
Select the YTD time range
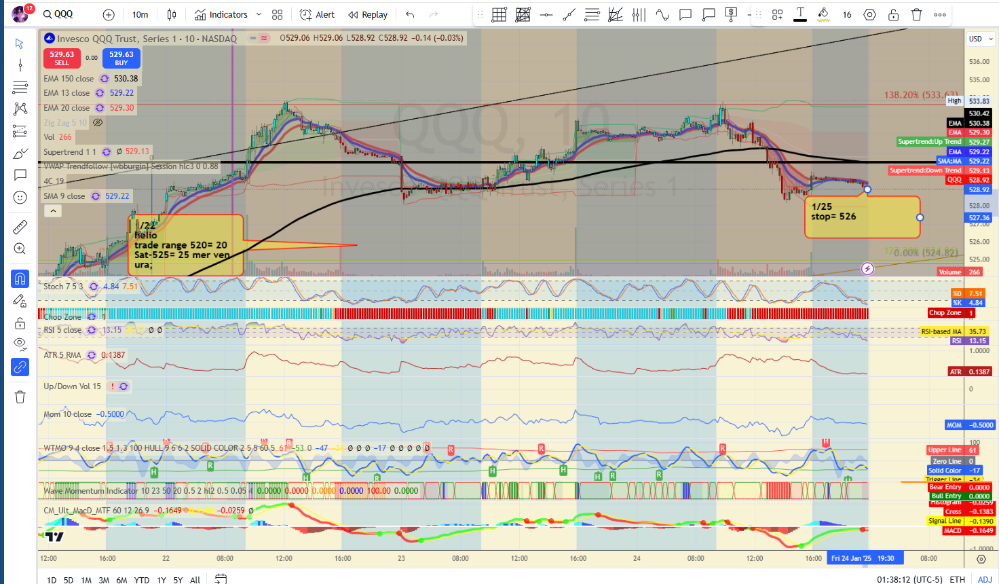pyautogui.click(x=142, y=579)
